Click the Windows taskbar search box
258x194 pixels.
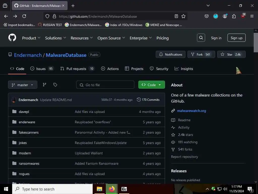point(52,189)
